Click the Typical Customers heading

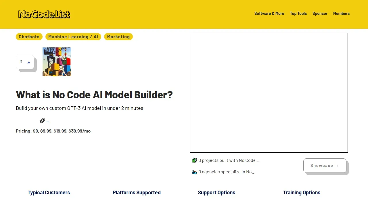click(49, 193)
